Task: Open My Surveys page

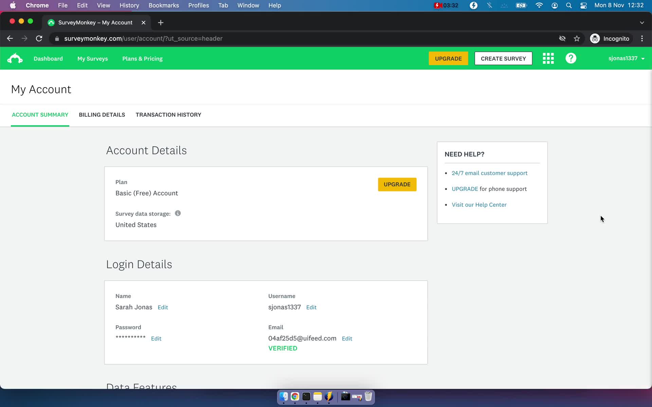Action: point(92,59)
